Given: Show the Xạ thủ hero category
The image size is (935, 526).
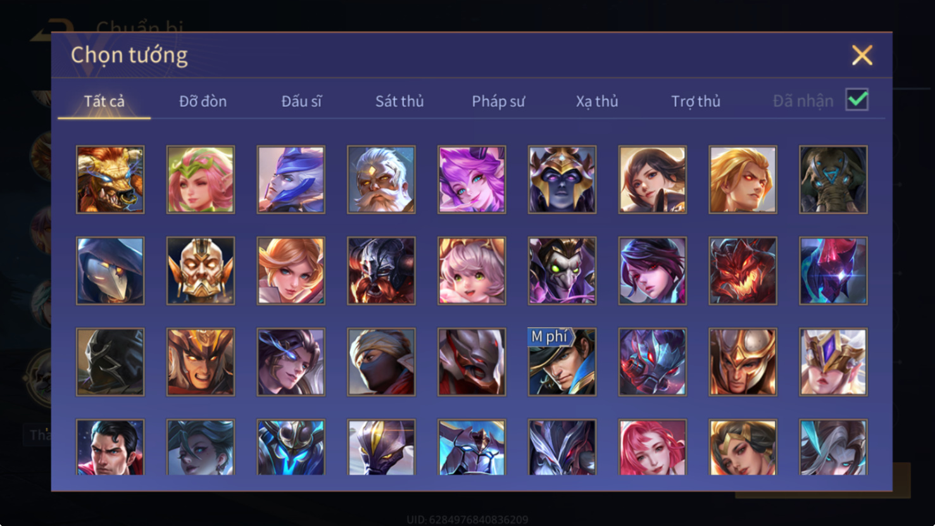Looking at the screenshot, I should pos(597,101).
